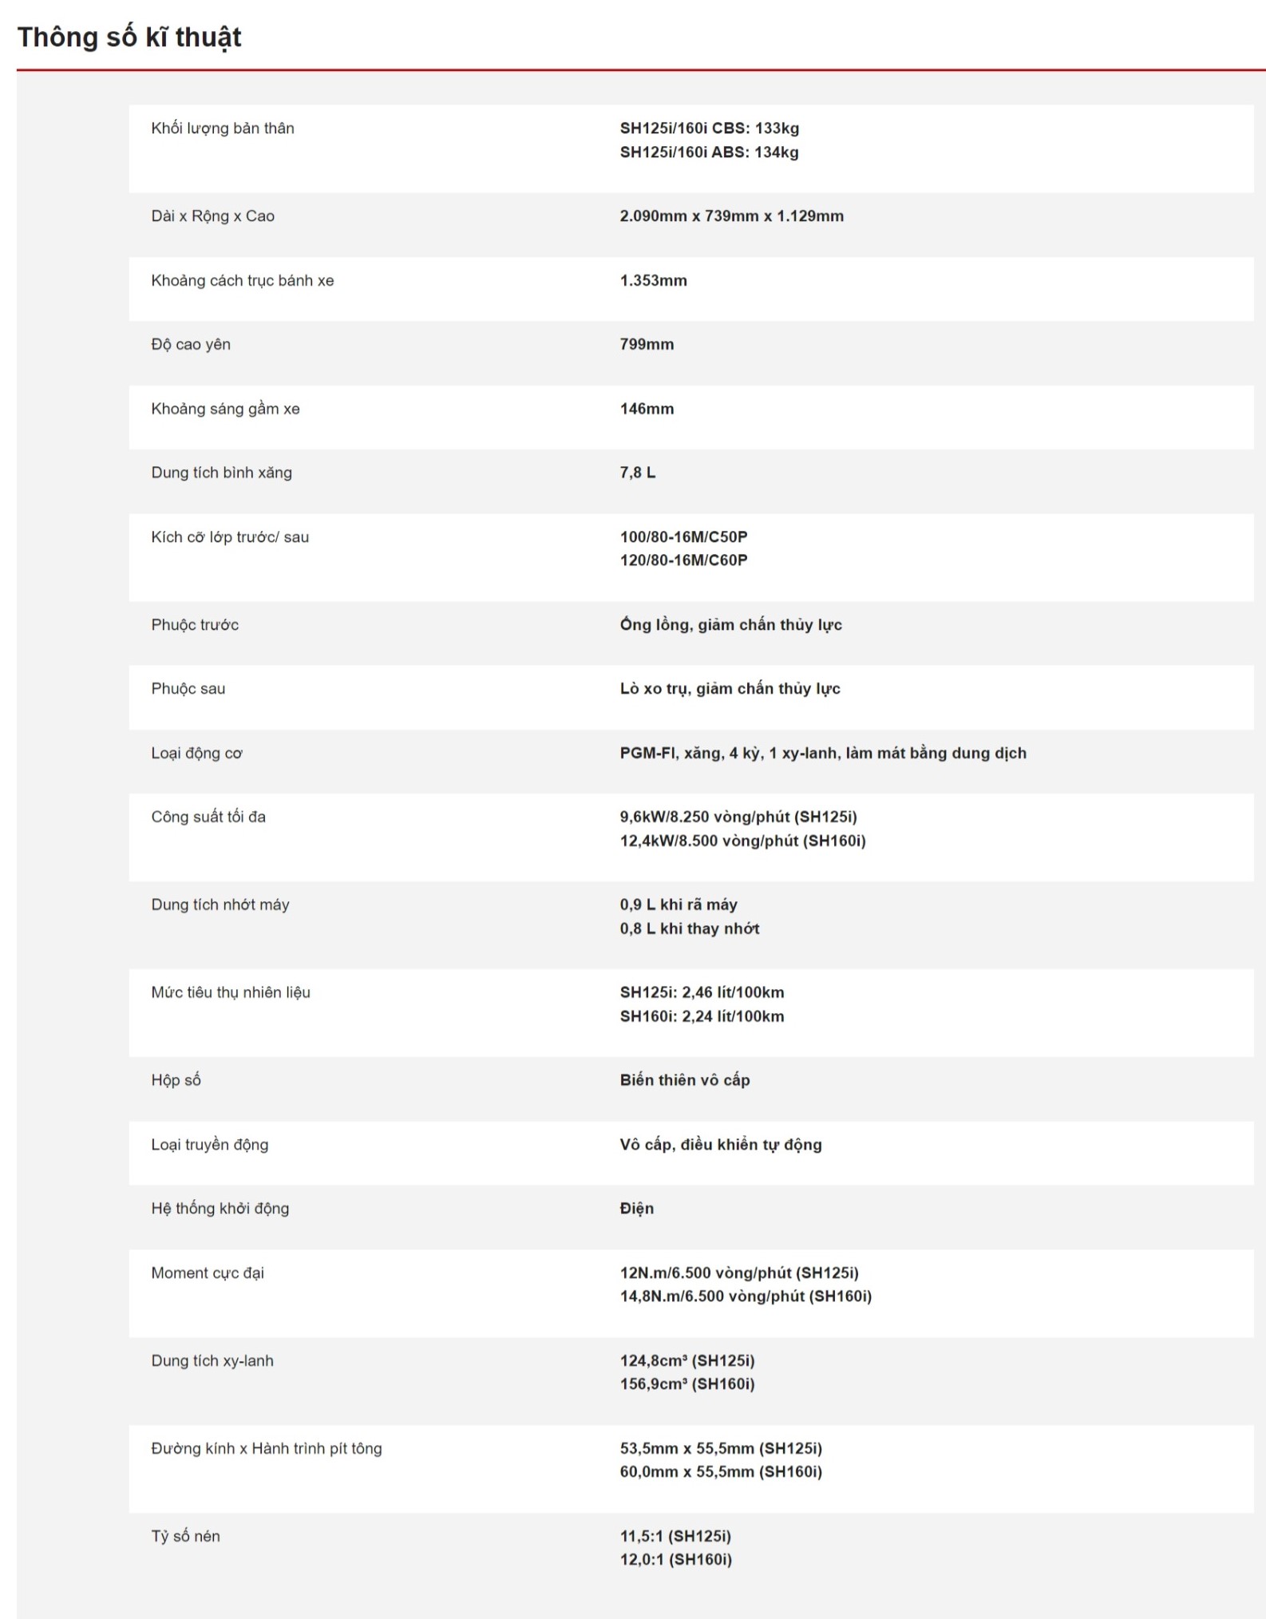Click 'Vô cấp, điều khiển tự động' value
The width and height of the screenshot is (1266, 1619).
click(720, 1145)
